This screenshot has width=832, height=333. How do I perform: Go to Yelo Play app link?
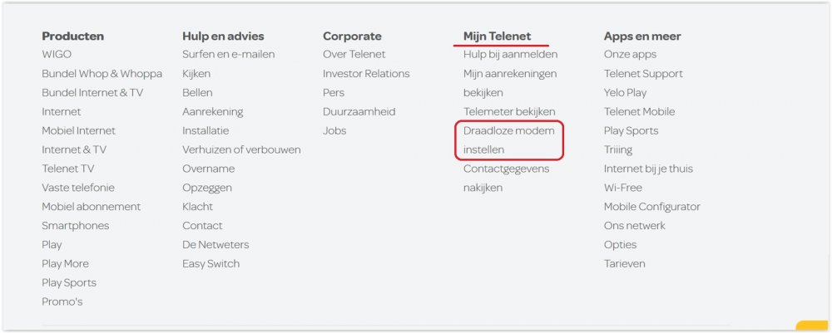point(625,93)
